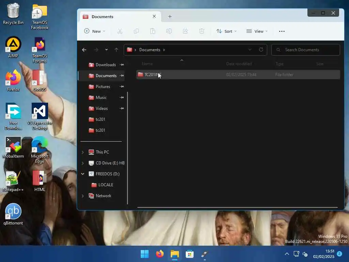Open the notification count badge
Screen dimensions: 349x262
tap(339, 254)
